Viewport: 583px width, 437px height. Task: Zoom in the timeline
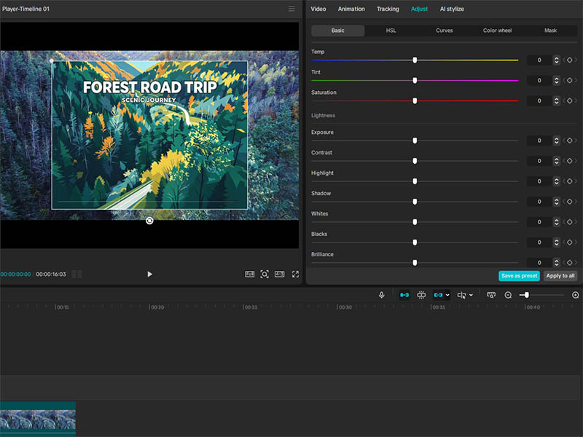[575, 295]
